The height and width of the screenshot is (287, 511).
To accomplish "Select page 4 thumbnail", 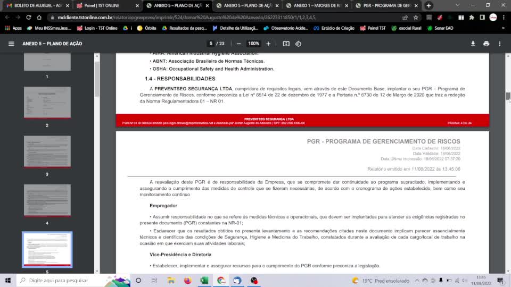I will coord(47,200).
